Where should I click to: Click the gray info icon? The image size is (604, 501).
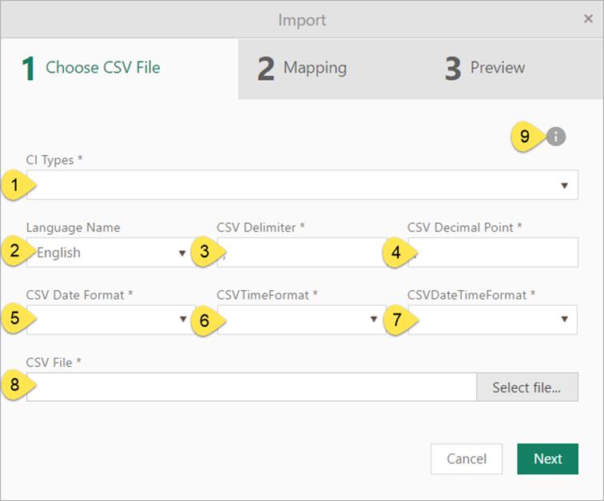556,137
